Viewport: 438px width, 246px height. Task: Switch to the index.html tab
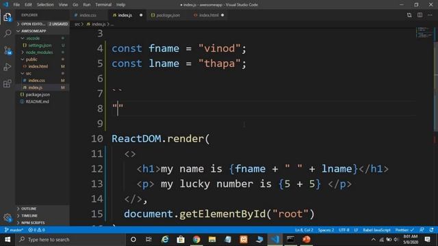[208, 15]
